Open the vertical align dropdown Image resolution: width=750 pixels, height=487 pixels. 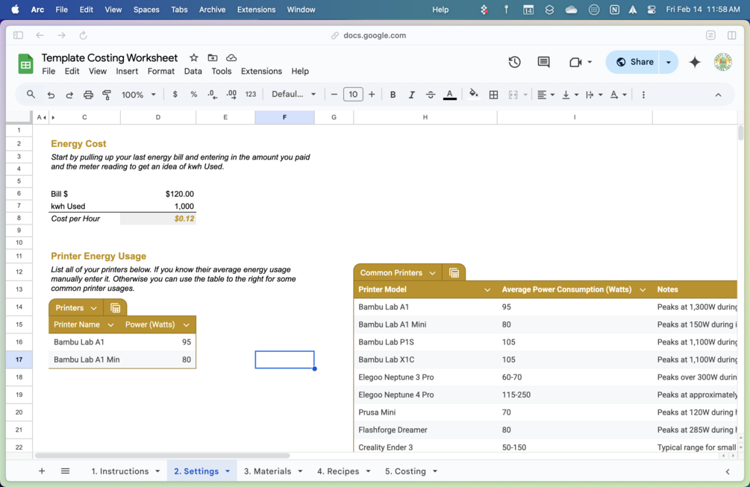(x=570, y=95)
